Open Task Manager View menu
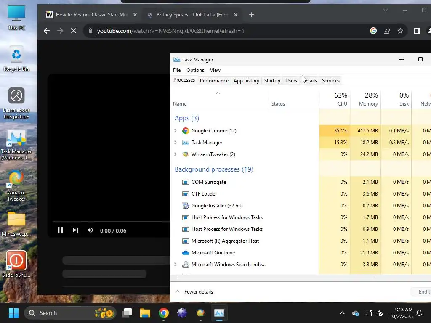431x323 pixels. pos(215,70)
